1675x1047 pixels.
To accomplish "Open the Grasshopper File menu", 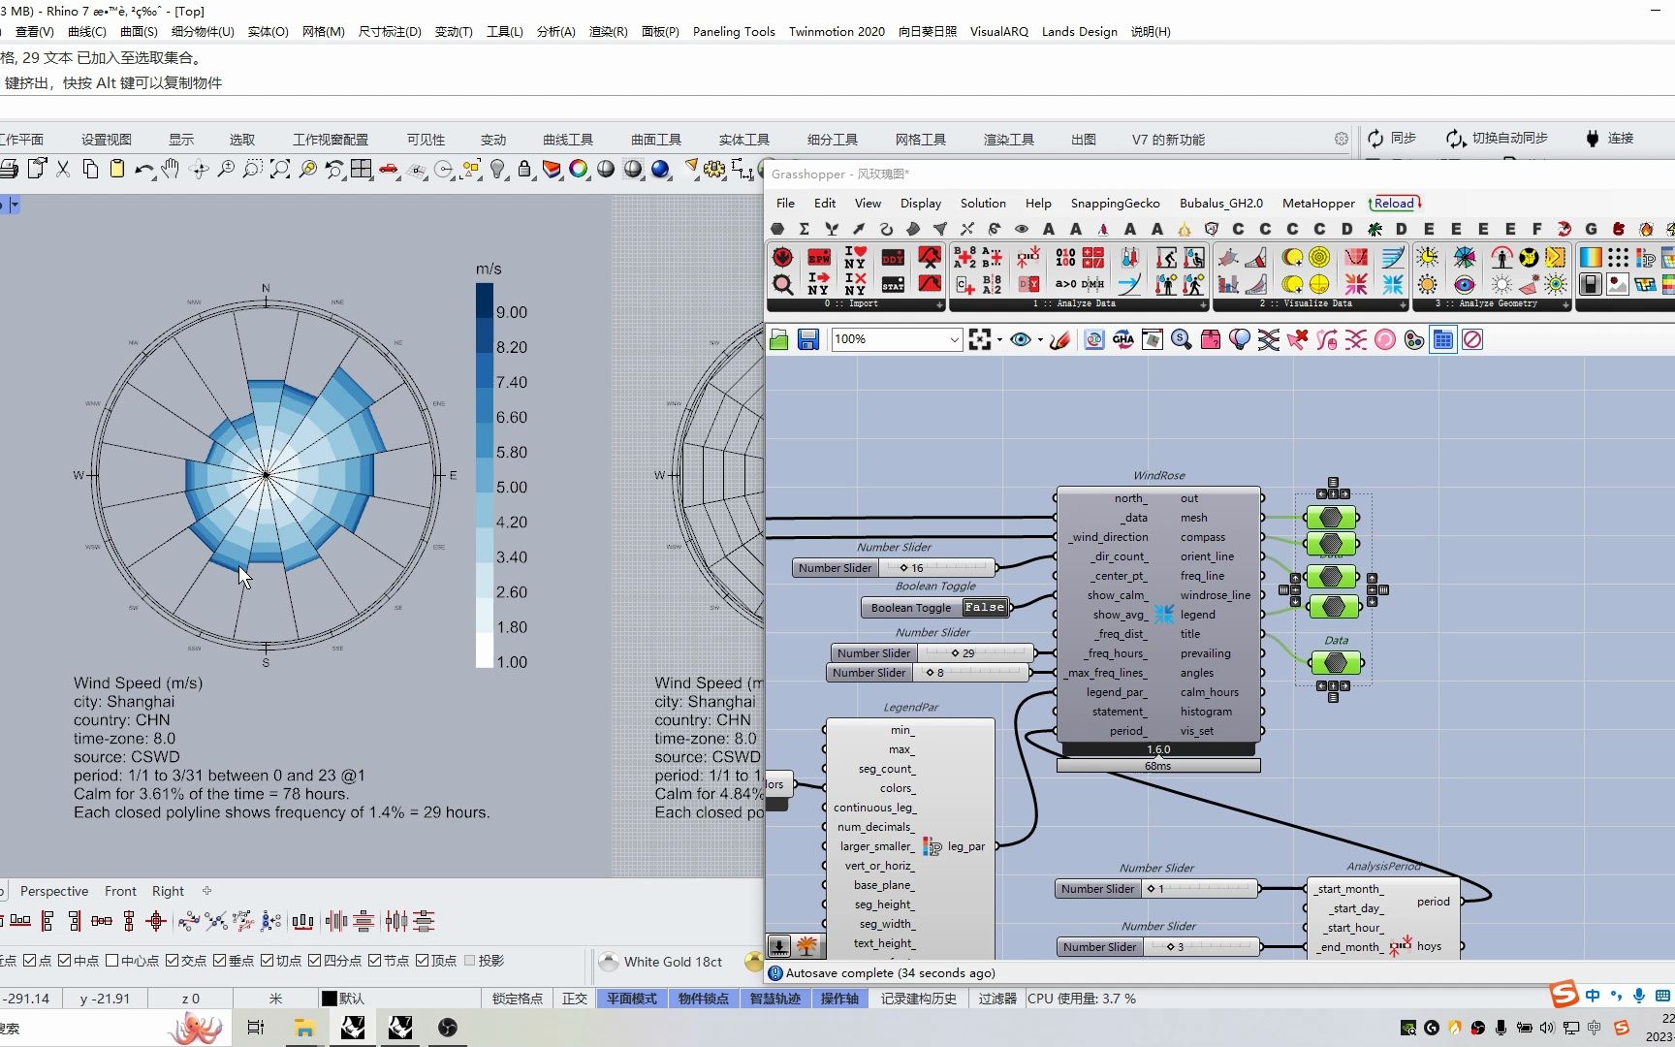I will 785,204.
